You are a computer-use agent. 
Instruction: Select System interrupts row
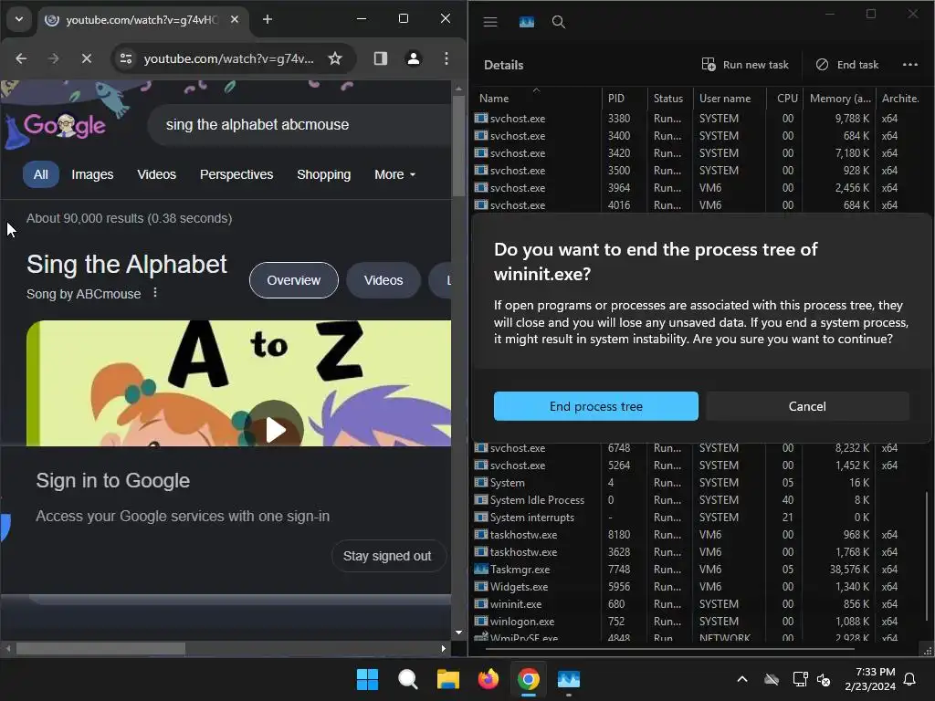click(698, 517)
